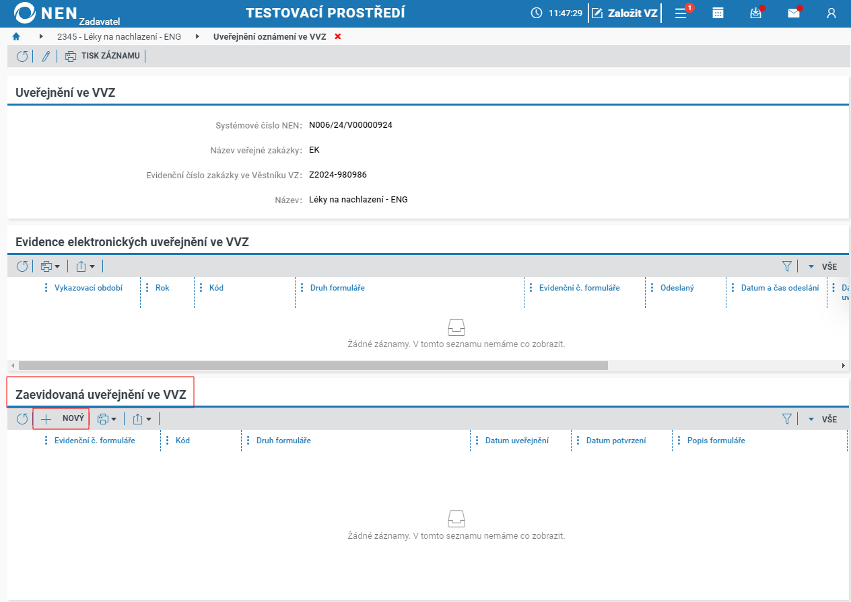
Task: Click filter funnel icon in Zaevidovaná uveřejnění list
Action: (787, 419)
